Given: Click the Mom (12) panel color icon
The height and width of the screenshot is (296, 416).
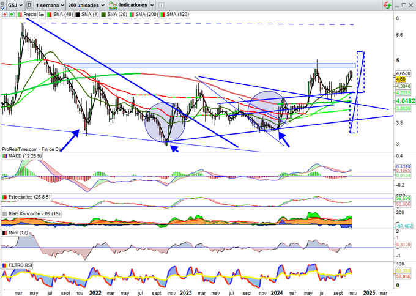Looking at the screenshot, I should [5, 232].
